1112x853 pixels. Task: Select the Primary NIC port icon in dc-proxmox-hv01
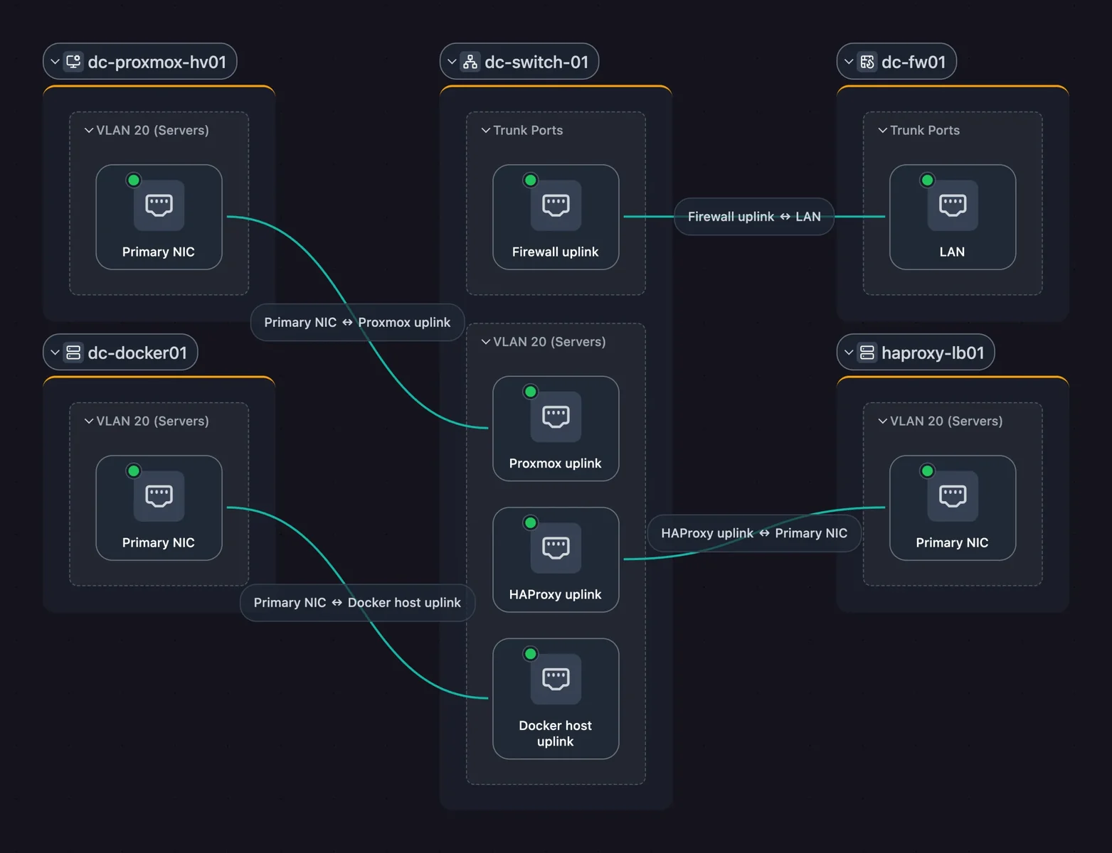click(159, 205)
